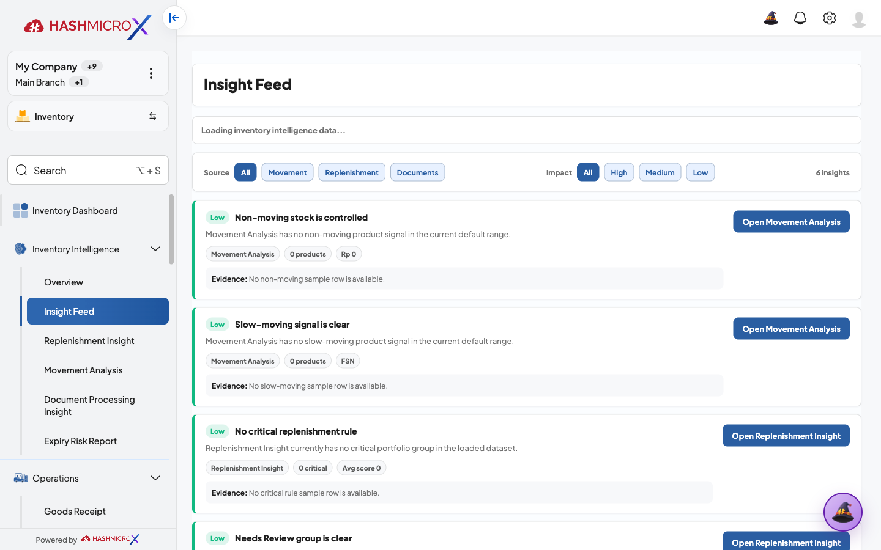The width and height of the screenshot is (881, 550).
Task: Click the '0 critical' chip
Action: point(313,468)
